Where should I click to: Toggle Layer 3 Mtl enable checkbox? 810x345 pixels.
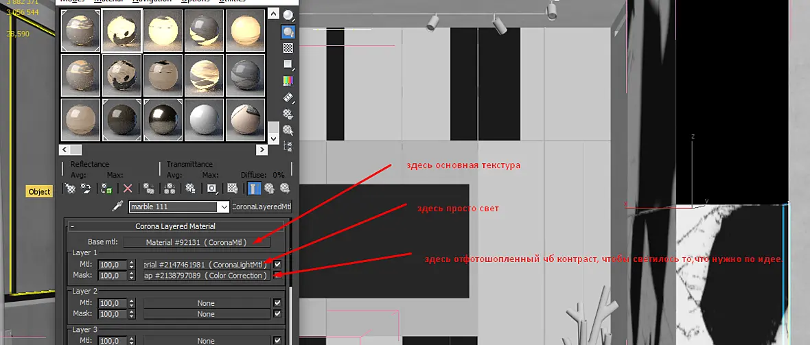coord(277,341)
